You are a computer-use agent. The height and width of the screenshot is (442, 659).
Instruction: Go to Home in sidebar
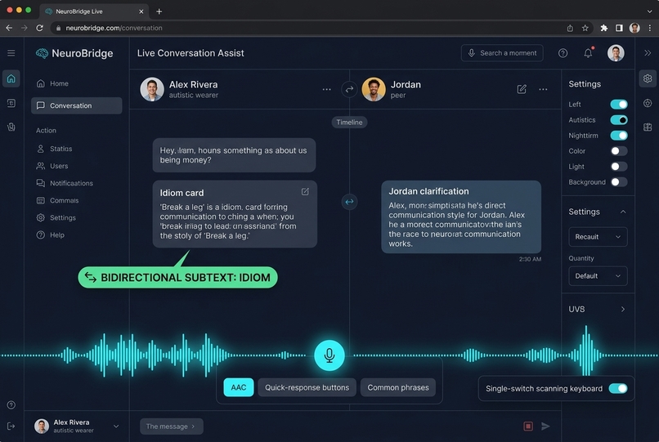pyautogui.click(x=77, y=83)
